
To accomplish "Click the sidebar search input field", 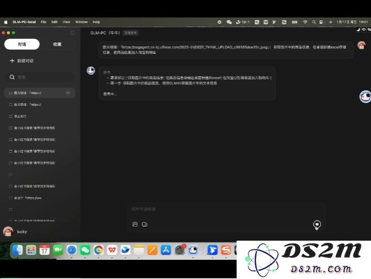I will [x=40, y=77].
